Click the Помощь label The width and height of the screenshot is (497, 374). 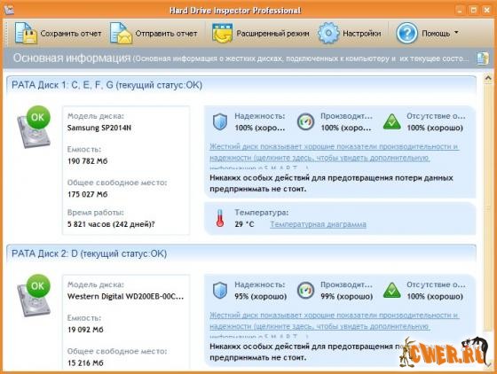coord(436,33)
